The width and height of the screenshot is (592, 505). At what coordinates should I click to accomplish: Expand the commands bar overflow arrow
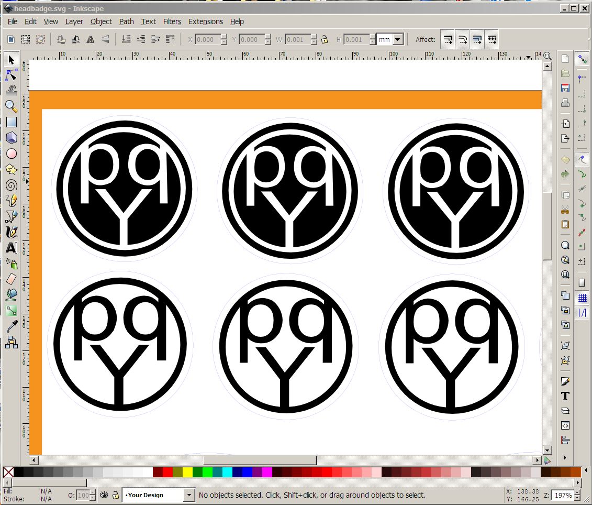tap(565, 457)
